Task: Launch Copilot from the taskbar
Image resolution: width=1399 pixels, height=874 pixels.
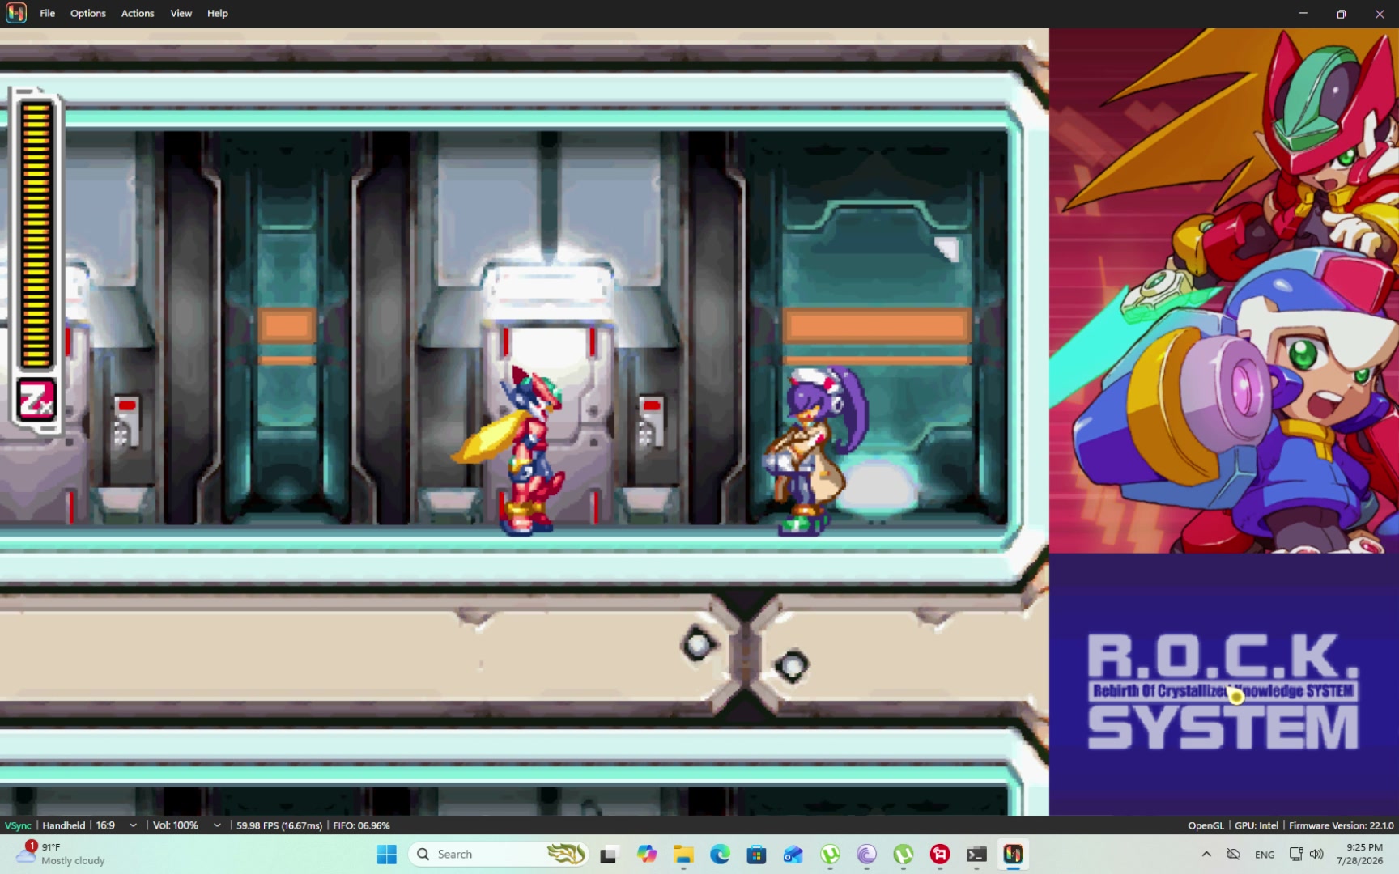Action: click(646, 854)
